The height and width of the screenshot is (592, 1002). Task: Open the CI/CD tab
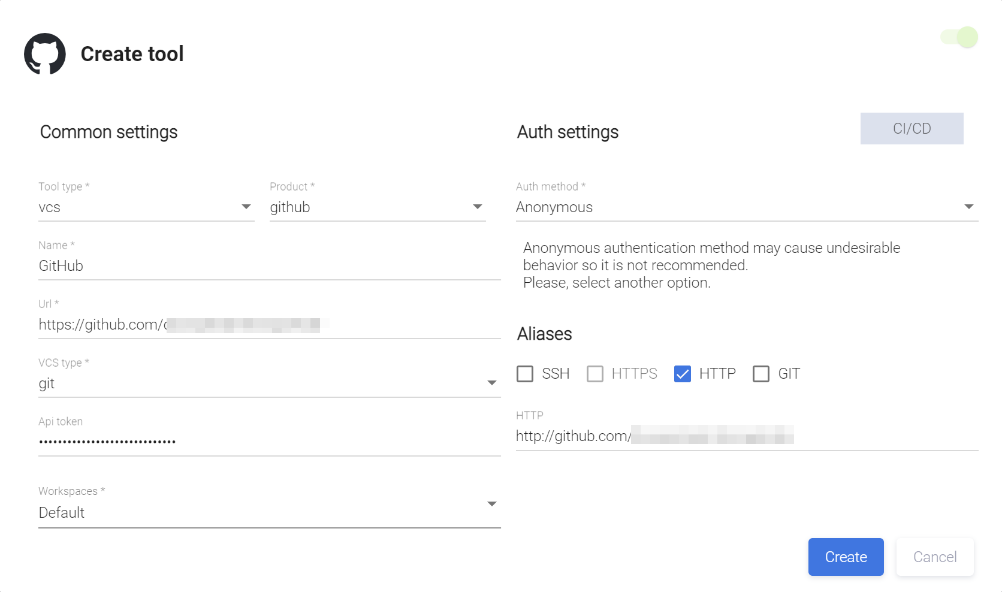[912, 129]
